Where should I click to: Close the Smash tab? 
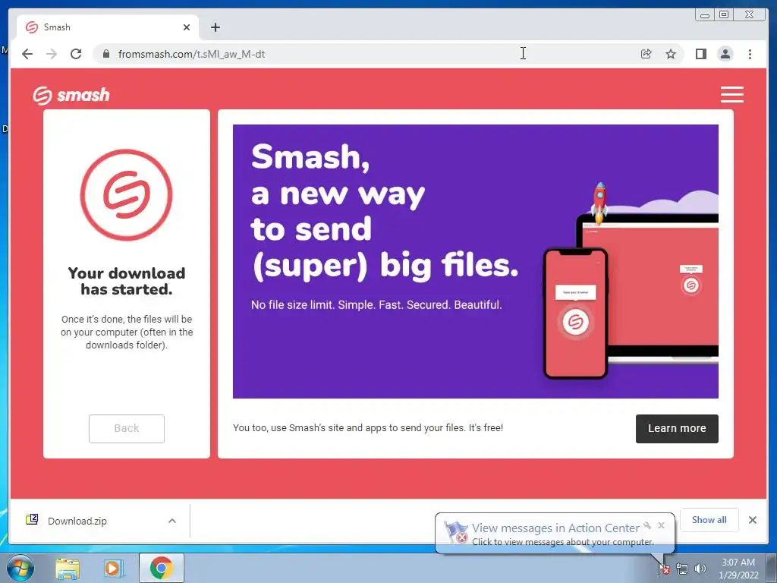187,27
